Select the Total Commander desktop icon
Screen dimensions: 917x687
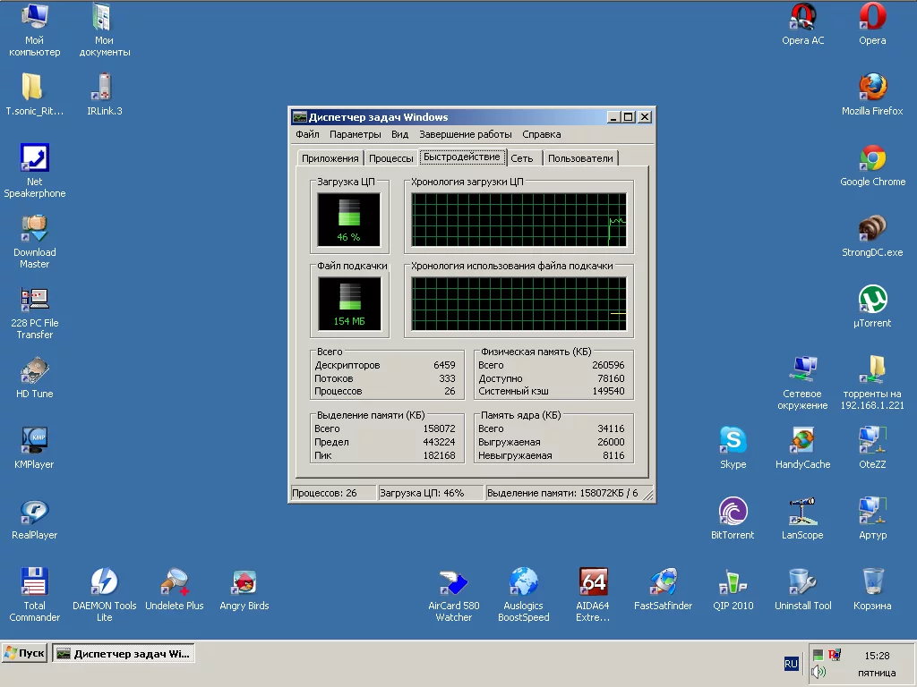pos(34,582)
